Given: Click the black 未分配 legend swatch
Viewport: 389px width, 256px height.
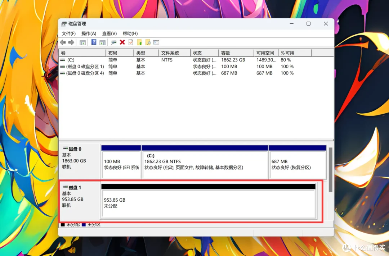Looking at the screenshot, I should (63, 225).
